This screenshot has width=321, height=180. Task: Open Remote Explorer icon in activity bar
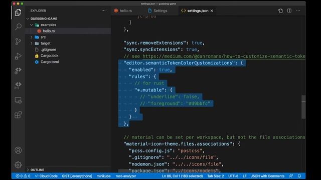[x=18, y=100]
